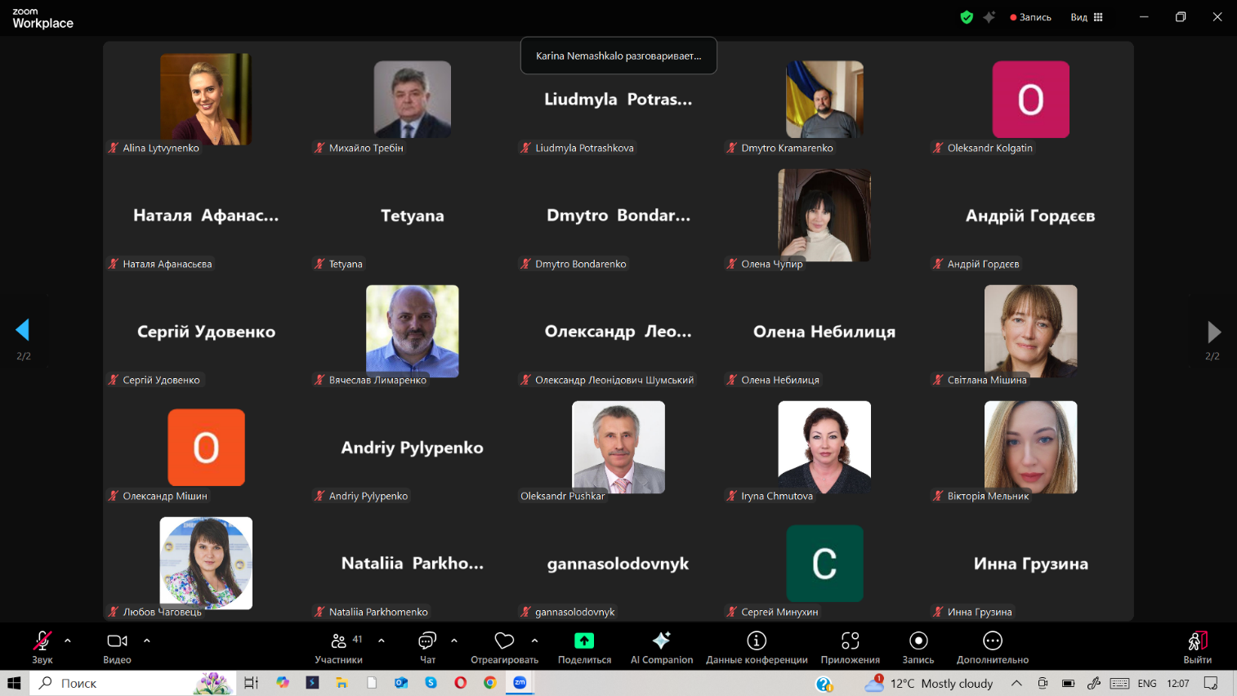Open Task View on the taskbar
The height and width of the screenshot is (696, 1237).
tap(251, 683)
